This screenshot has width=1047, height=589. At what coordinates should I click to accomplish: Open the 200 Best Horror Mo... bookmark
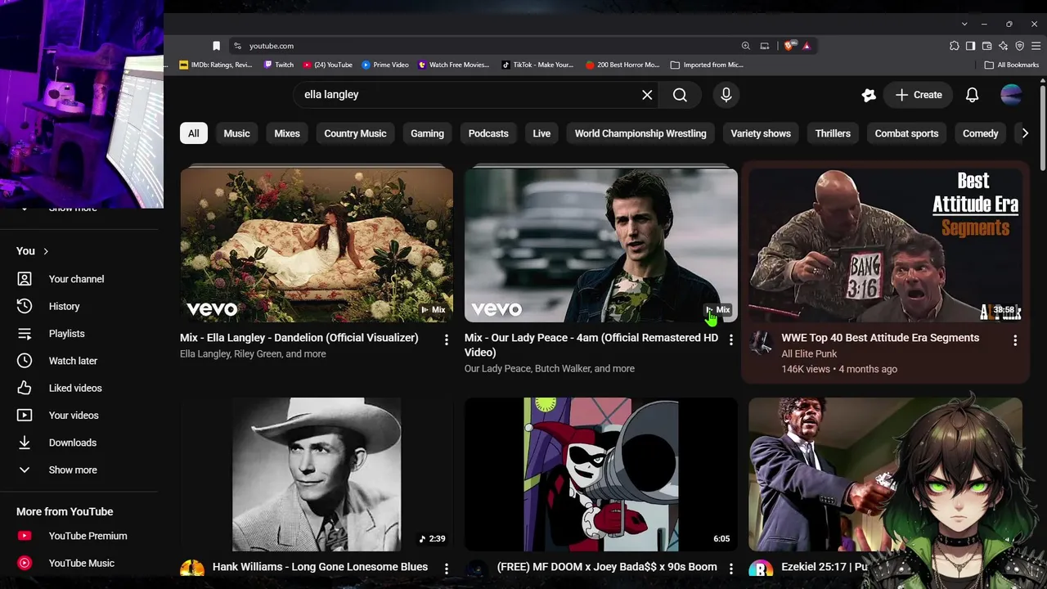pyautogui.click(x=622, y=65)
